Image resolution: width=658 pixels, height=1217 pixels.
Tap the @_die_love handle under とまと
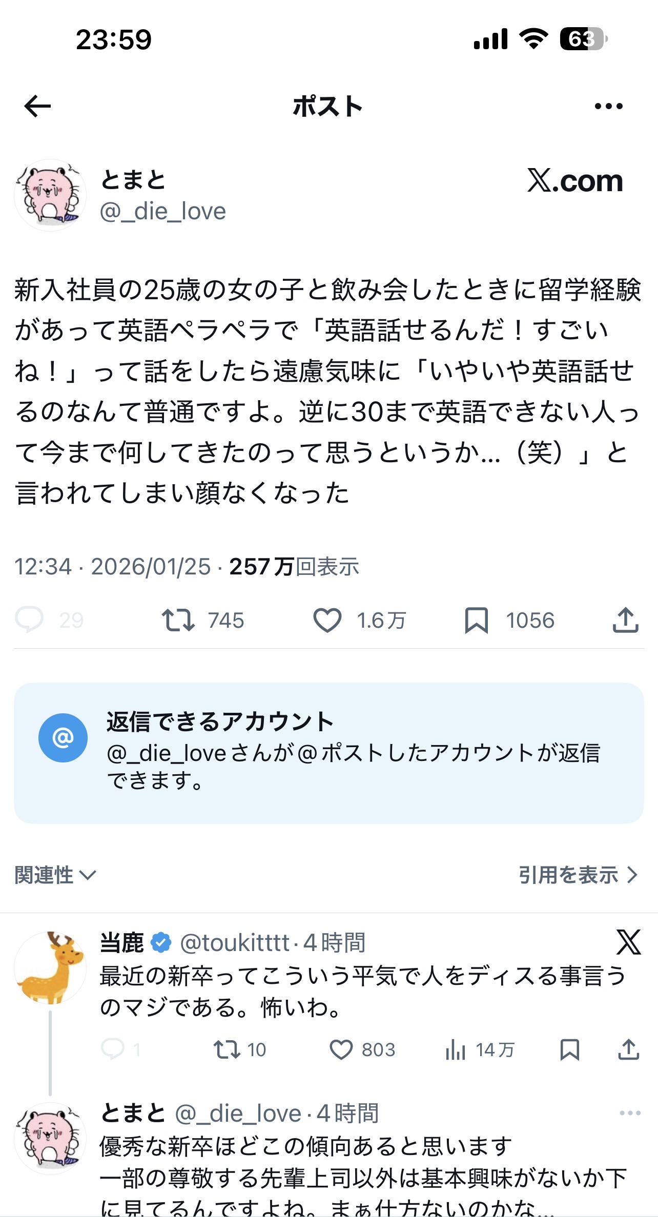tap(163, 211)
